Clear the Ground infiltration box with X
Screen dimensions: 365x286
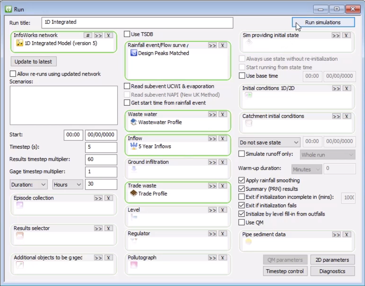tap(223, 162)
